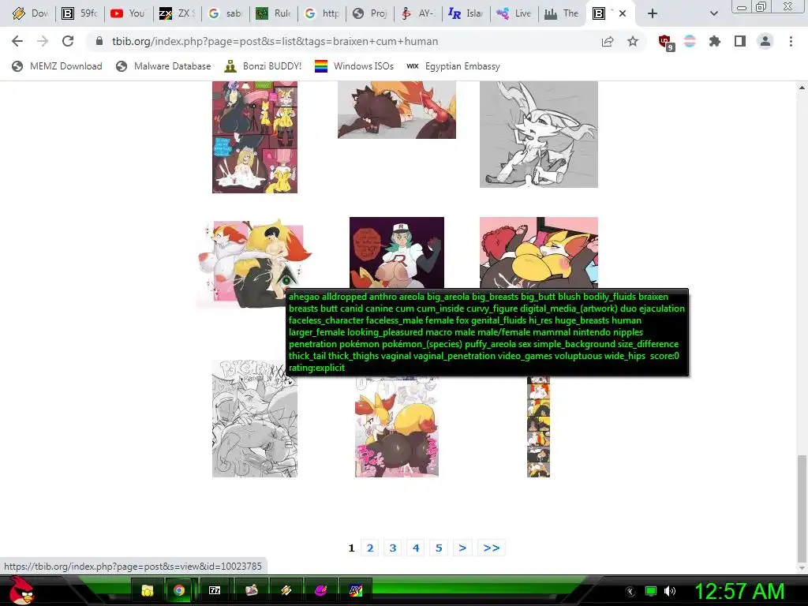This screenshot has width=808, height=606.
Task: Switch to the 'ZX S' tab
Action: (178, 13)
